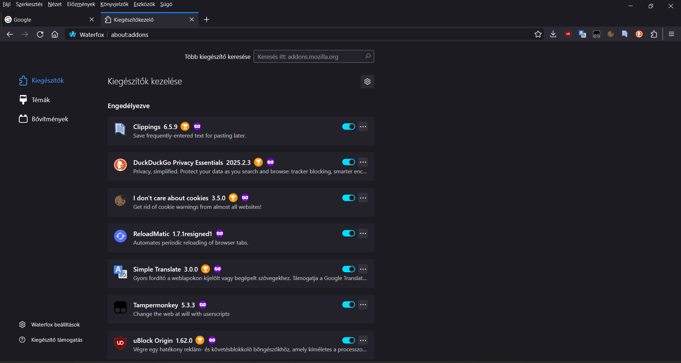The image size is (681, 363).
Task: Switch off uBlock Origin
Action: point(349,340)
